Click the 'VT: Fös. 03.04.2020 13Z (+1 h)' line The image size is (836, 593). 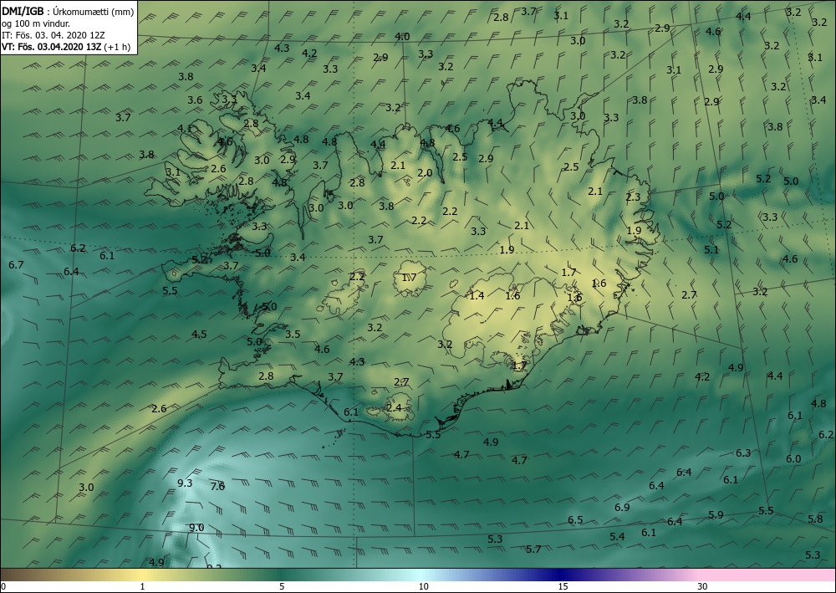(x=66, y=46)
